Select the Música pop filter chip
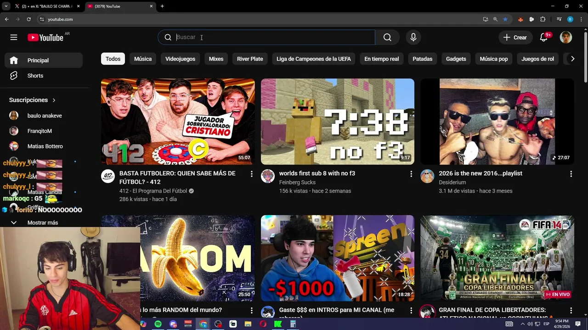The image size is (588, 330). point(494,59)
